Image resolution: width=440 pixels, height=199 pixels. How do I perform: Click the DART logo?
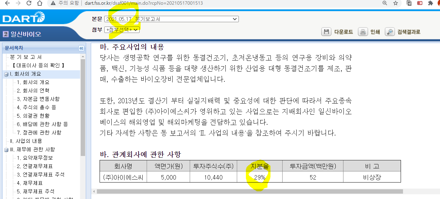pos(23,17)
